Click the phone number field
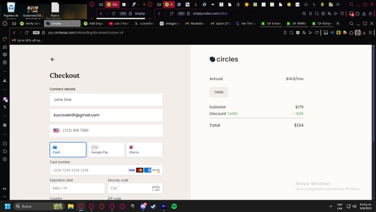Viewport: 376px width, 212px height. tap(106, 131)
